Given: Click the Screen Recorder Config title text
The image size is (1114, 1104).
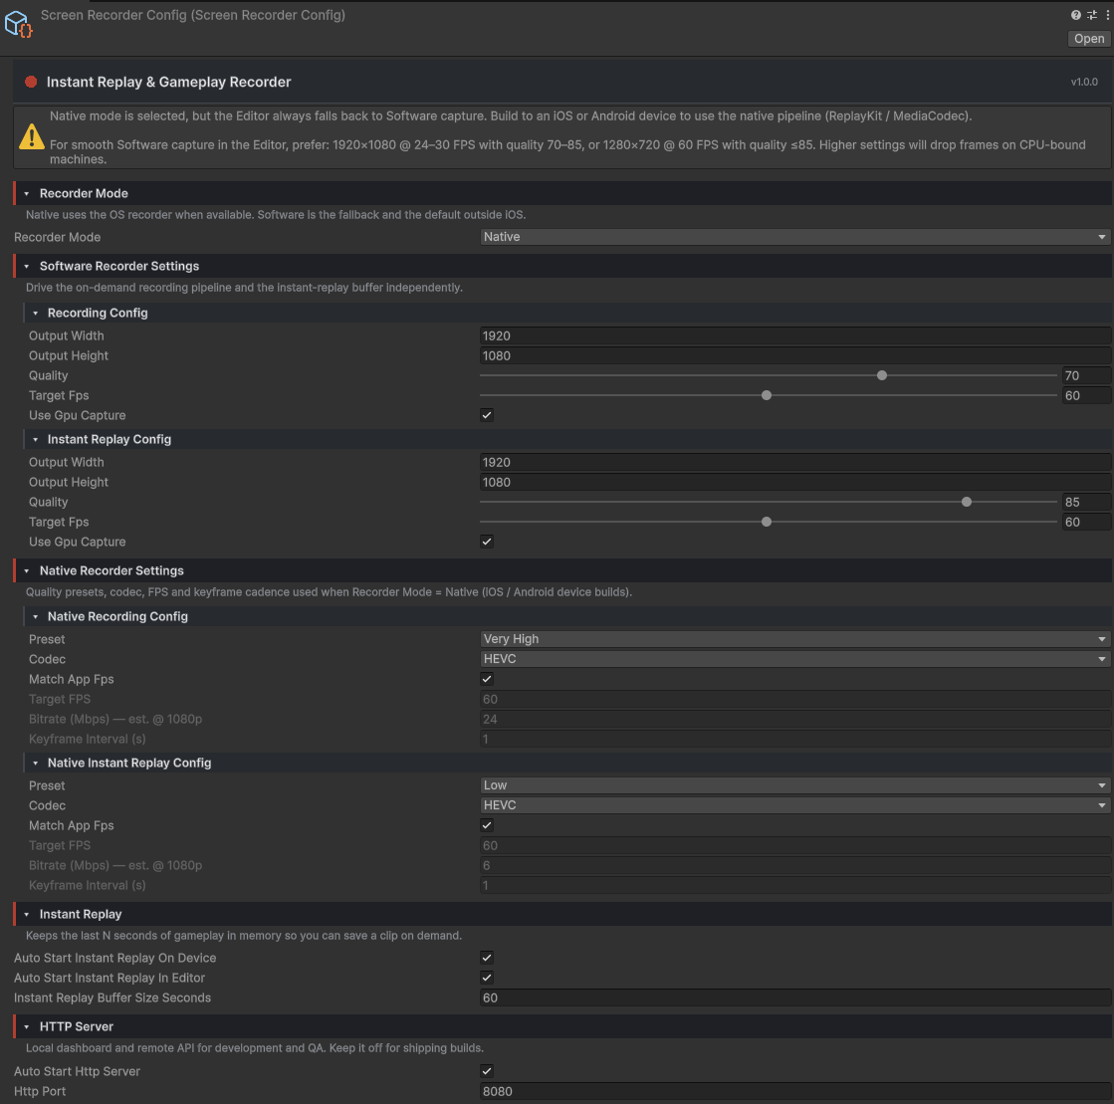Looking at the screenshot, I should pos(192,15).
